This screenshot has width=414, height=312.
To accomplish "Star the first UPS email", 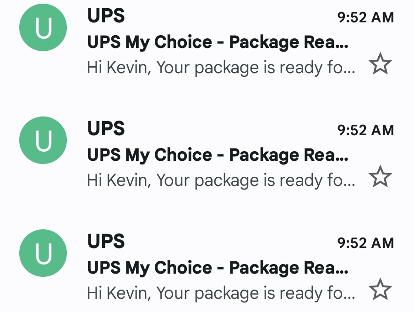I will (x=380, y=63).
